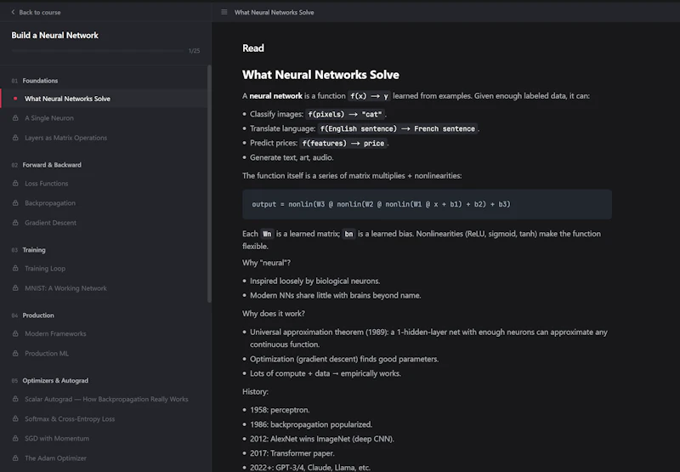Screen dimensions: 680x472
Task: Click the 2012: AlexNet wins ImageNet bullet
Action: [x=322, y=439]
